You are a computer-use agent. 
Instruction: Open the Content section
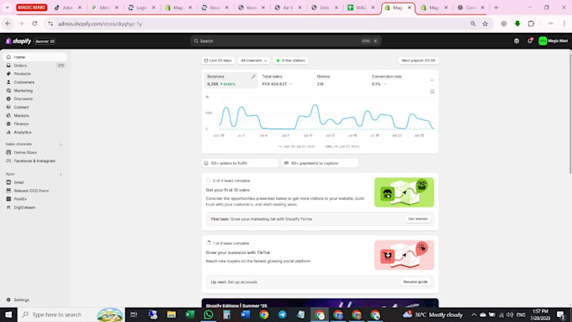click(x=35, y=108)
